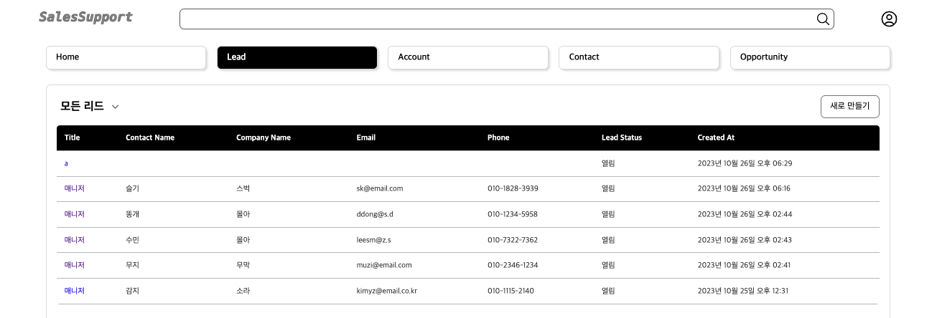Open the 매니저 lead for 슬기
The width and height of the screenshot is (937, 318).
coord(75,188)
